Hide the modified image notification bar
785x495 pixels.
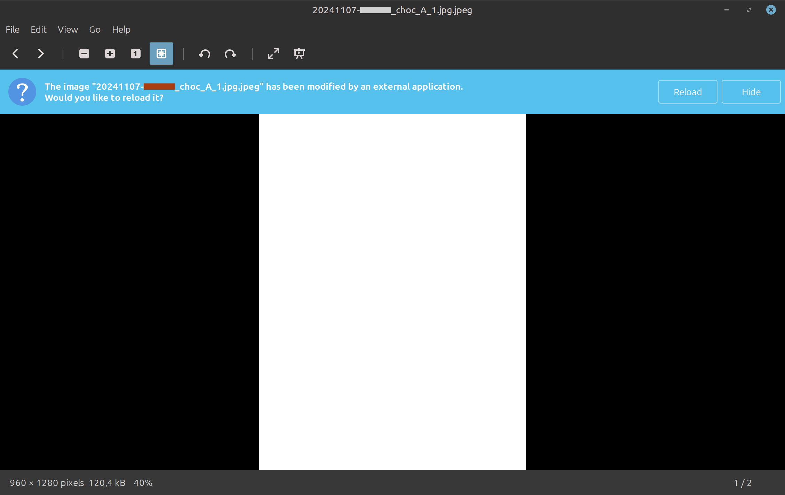pyautogui.click(x=751, y=92)
